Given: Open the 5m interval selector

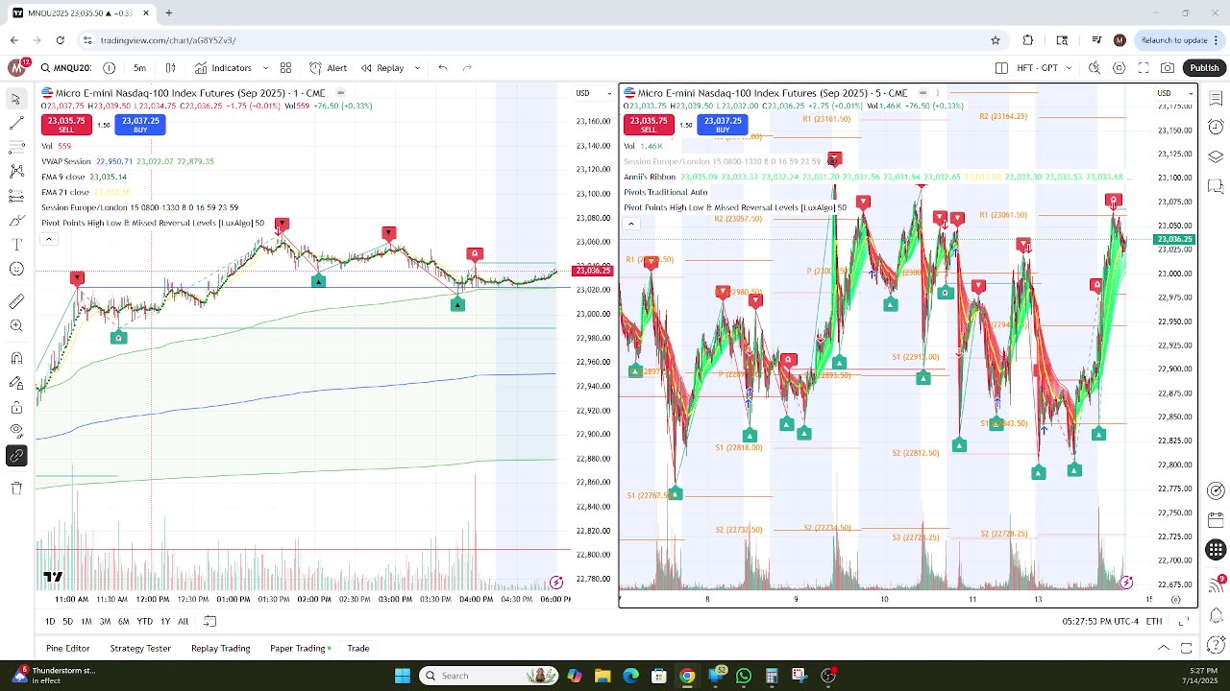Looking at the screenshot, I should coord(139,68).
